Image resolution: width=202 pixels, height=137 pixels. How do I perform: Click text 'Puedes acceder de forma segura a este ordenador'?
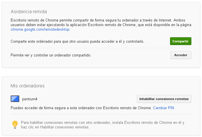[x=53, y=108]
